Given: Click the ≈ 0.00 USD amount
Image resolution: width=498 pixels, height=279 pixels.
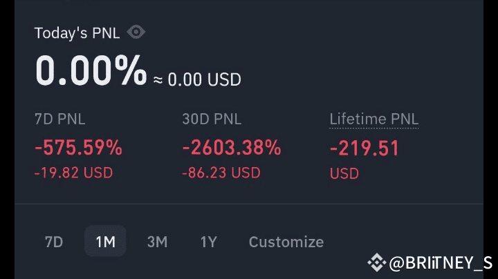Looking at the screenshot, I should 197,79.
